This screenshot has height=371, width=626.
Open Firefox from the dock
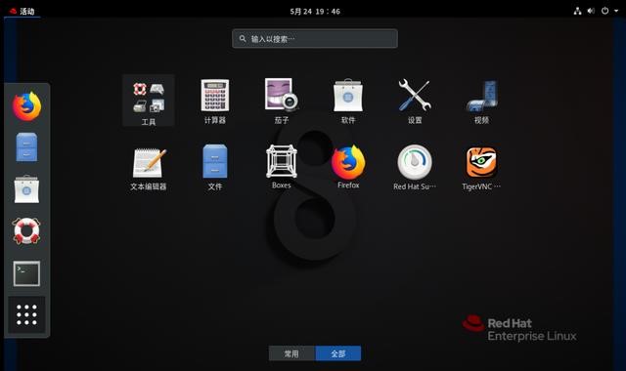point(26,106)
